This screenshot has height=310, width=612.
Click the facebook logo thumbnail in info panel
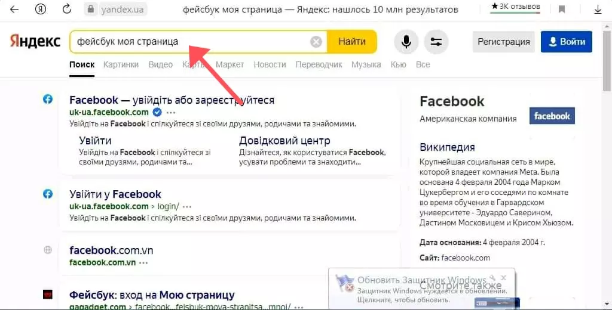click(552, 116)
